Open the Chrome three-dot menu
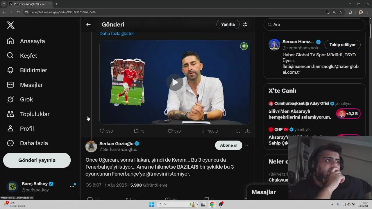The height and width of the screenshot is (209, 372). point(368,12)
